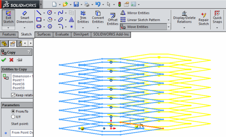226x137 pixels.
Task: Select the Circle sketch tool
Action: coord(50,13)
